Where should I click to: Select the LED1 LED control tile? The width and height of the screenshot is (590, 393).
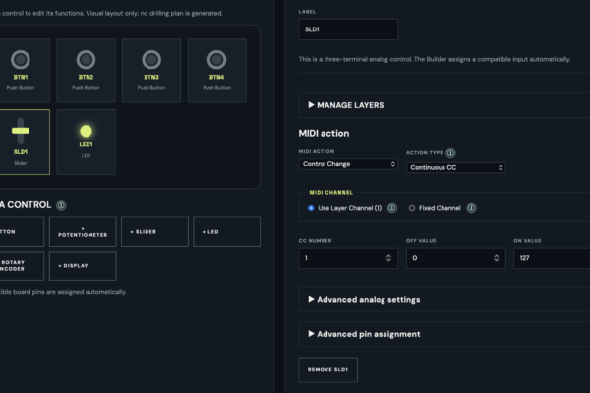pyautogui.click(x=86, y=141)
